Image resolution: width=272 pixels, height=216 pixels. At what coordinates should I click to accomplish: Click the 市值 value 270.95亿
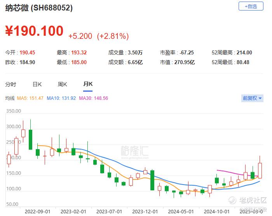tap(185, 62)
